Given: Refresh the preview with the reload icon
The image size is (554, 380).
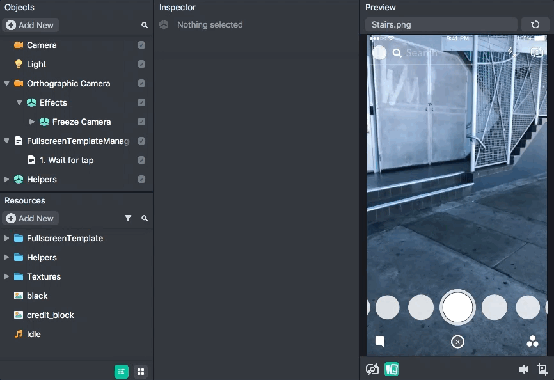Looking at the screenshot, I should 535,25.
